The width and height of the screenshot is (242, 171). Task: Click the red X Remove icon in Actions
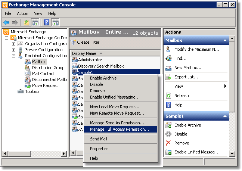pos(168,143)
